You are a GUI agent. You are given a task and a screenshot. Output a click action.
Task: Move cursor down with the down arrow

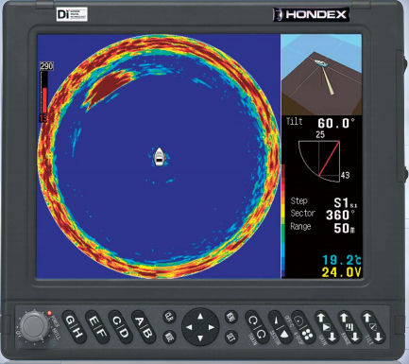(x=200, y=338)
